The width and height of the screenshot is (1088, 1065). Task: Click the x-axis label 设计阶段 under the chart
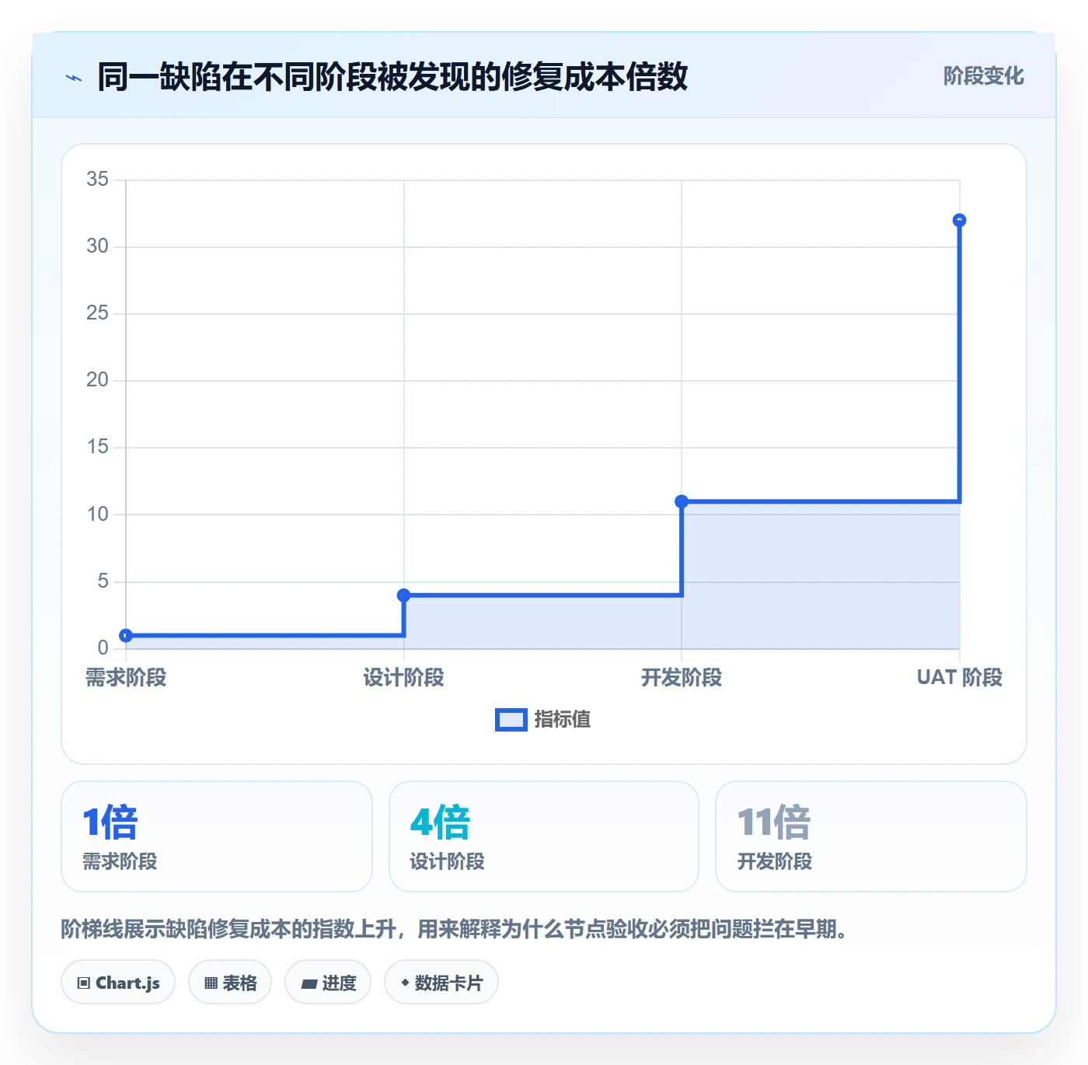point(403,678)
